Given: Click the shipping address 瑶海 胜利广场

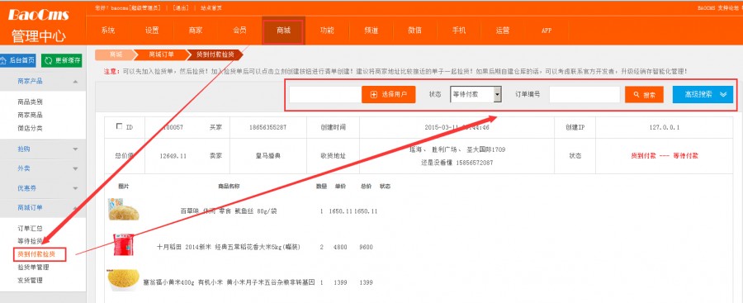Looking at the screenshot, I should click(x=457, y=149).
